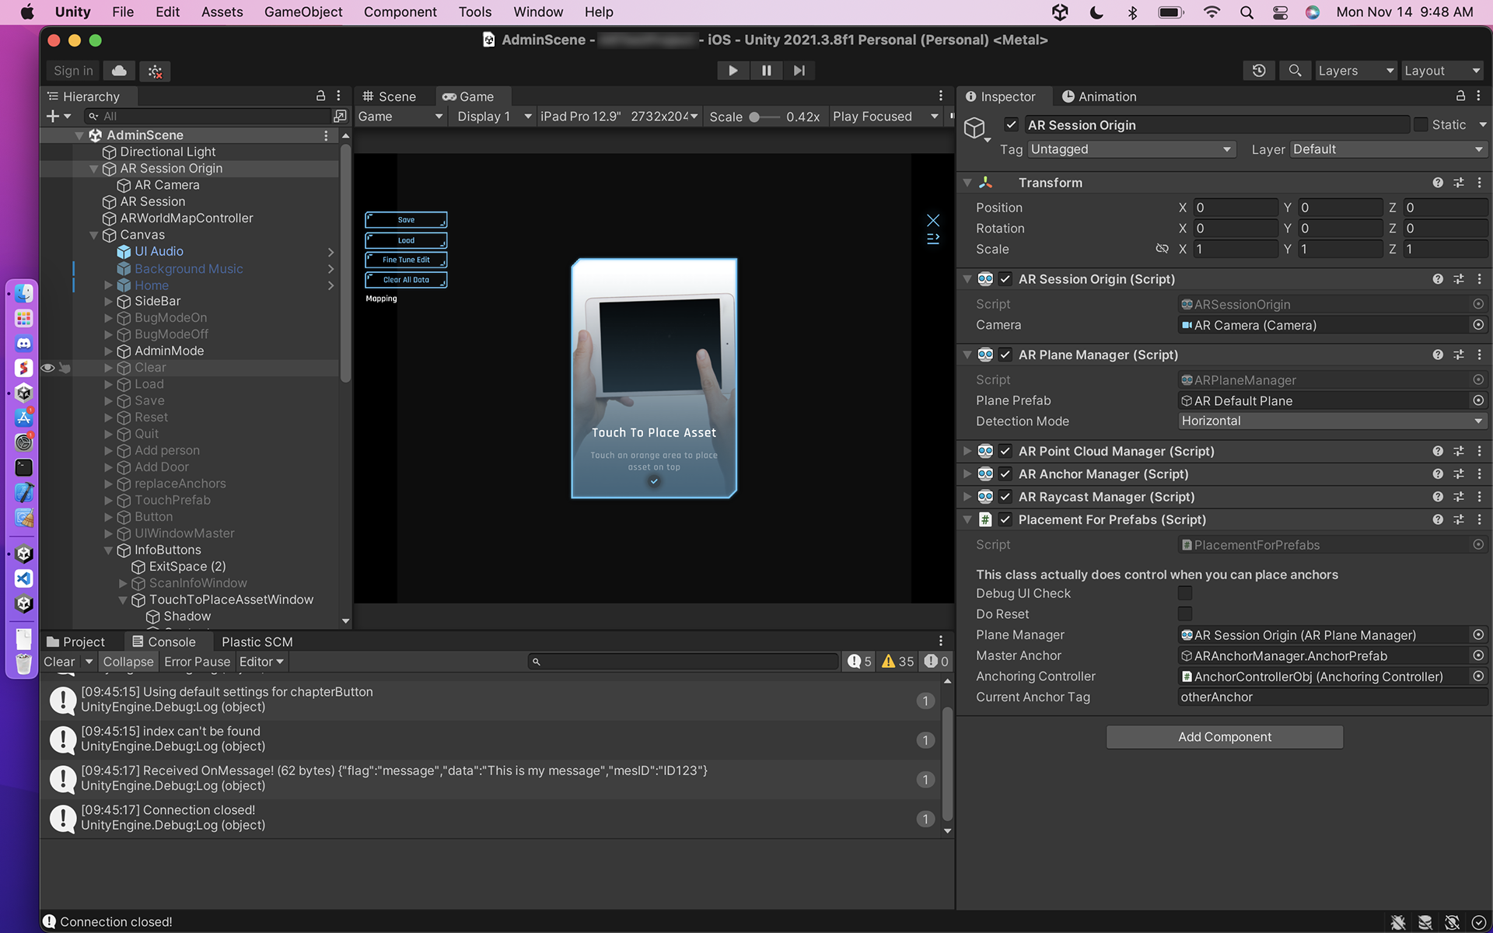Image resolution: width=1493 pixels, height=933 pixels.
Task: Open Finder from the dock
Action: coord(24,293)
